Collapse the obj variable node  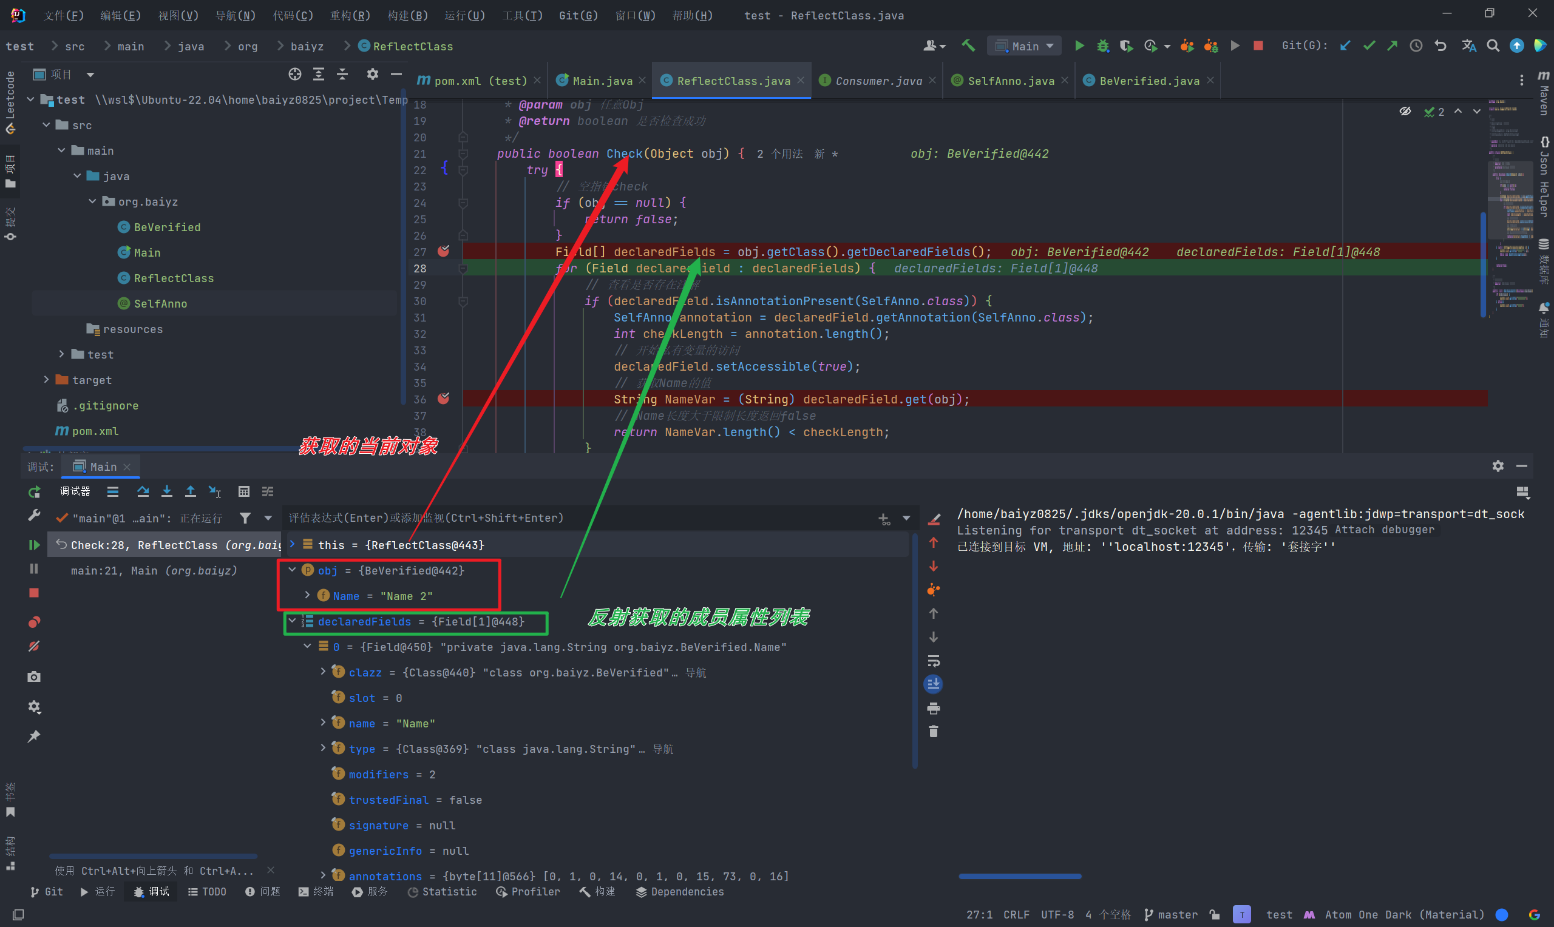point(292,570)
